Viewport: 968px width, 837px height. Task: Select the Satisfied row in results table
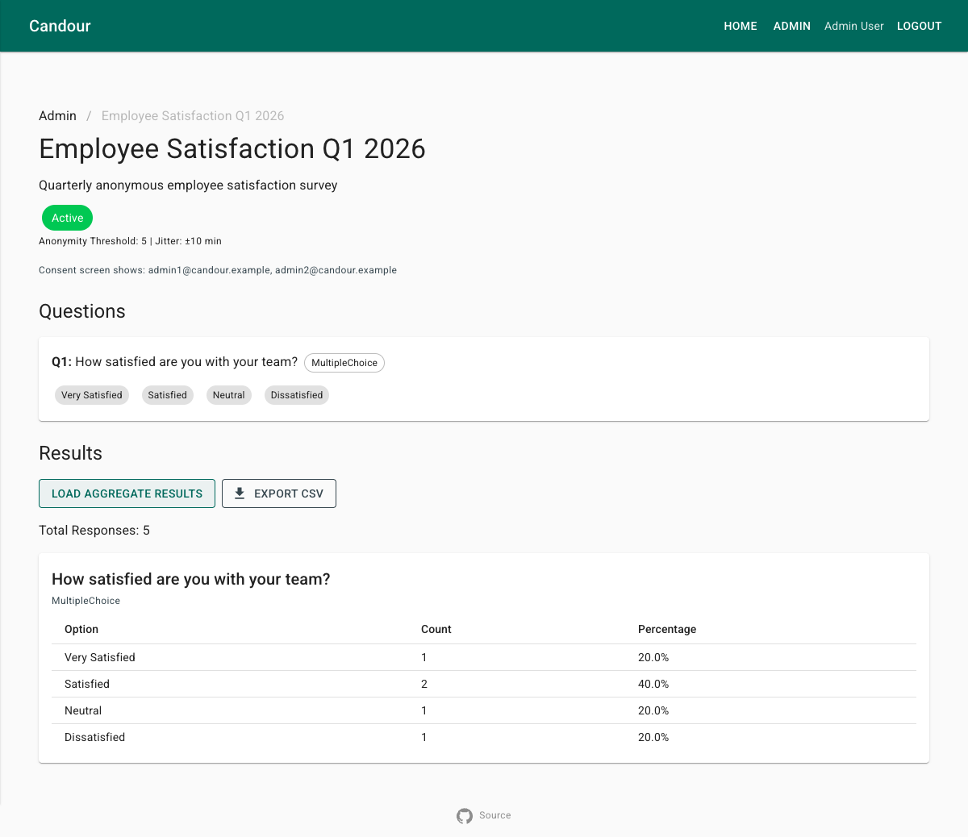(484, 684)
